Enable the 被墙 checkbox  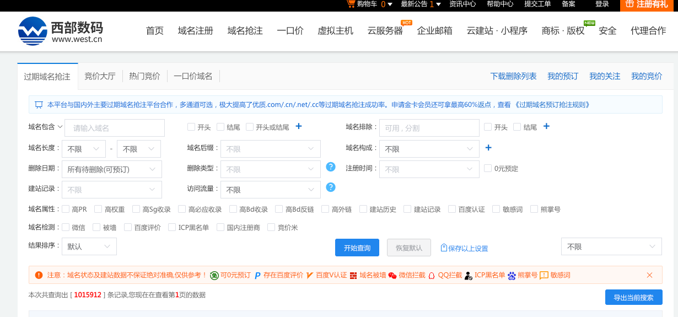click(x=96, y=227)
